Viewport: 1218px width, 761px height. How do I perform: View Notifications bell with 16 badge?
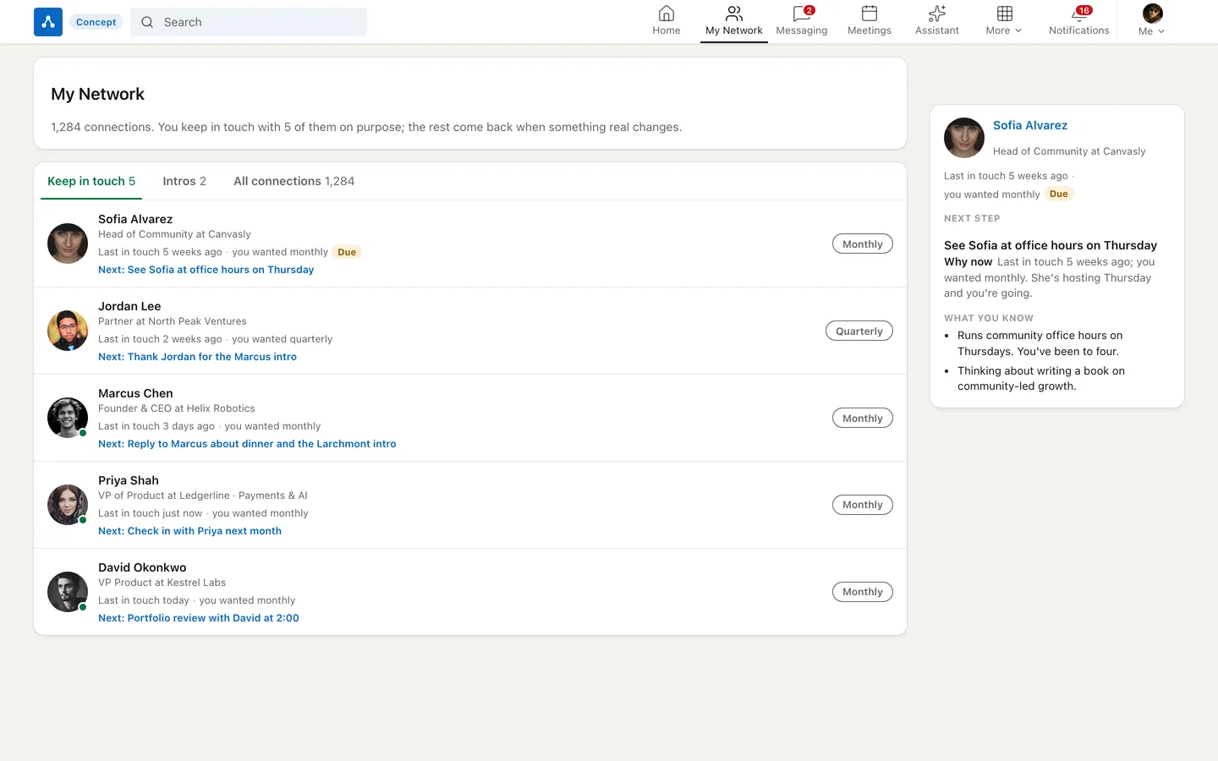(x=1079, y=21)
